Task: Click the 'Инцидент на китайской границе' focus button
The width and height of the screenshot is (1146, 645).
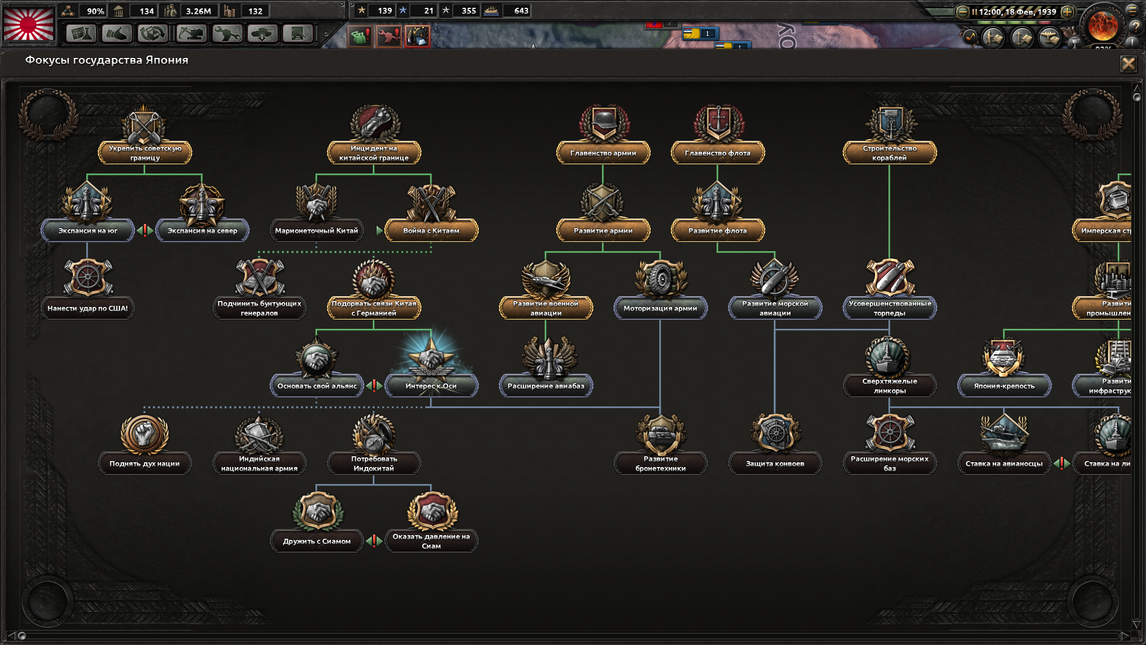Action: tap(374, 153)
